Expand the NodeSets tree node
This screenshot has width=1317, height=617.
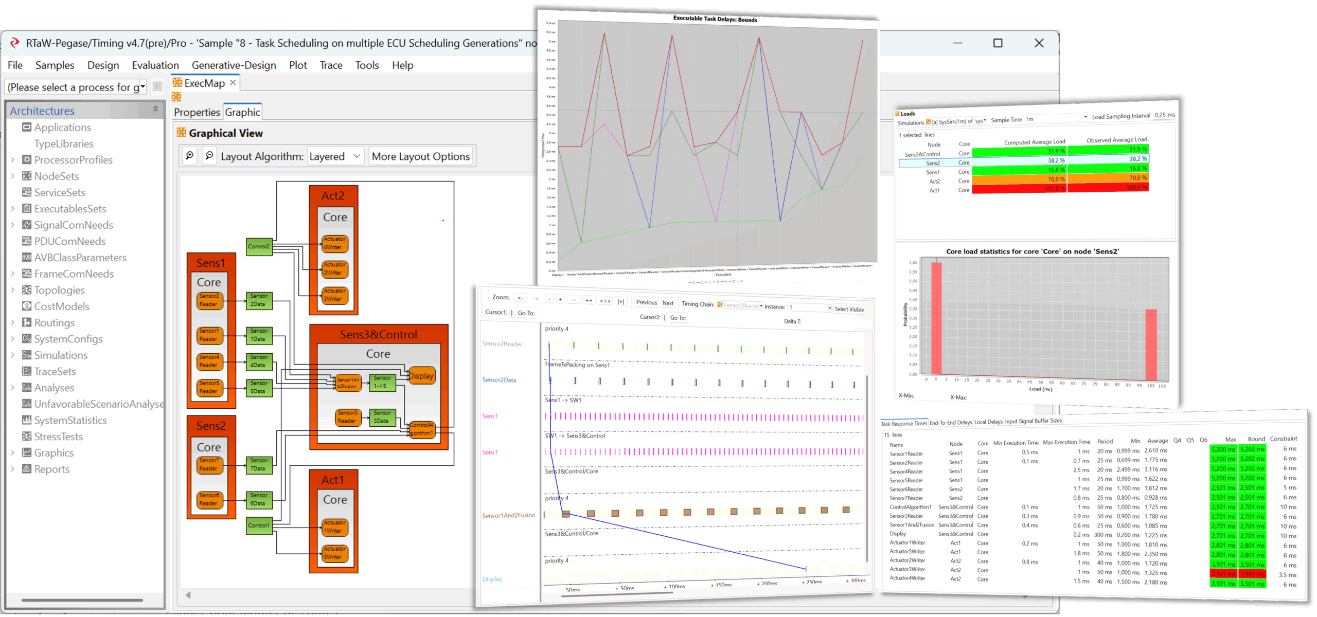point(13,176)
